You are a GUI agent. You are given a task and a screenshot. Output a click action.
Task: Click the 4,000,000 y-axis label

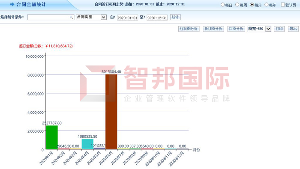36,113
